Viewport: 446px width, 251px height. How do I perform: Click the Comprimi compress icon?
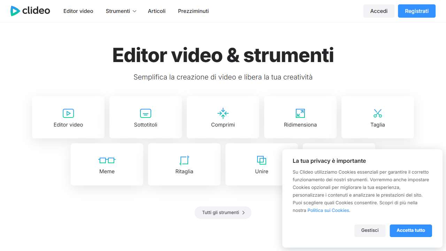223,113
